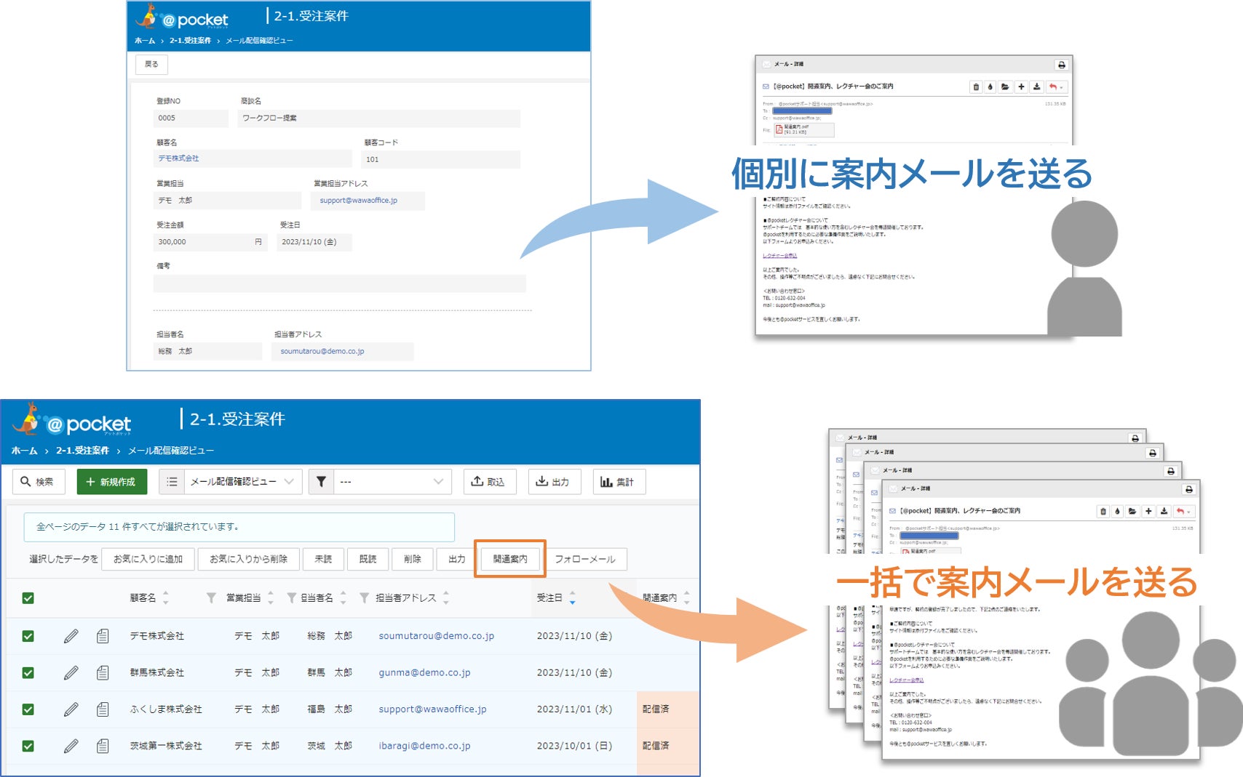Click the funnel filter icon in the list toolbar
The height and width of the screenshot is (777, 1243).
tap(321, 482)
